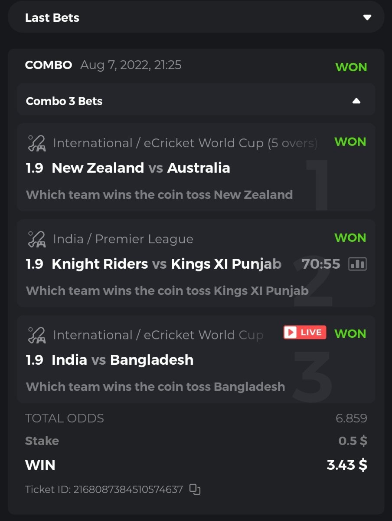392x521 pixels.
Task: Collapse the Combo 3 Bets expander
Action: (356, 101)
